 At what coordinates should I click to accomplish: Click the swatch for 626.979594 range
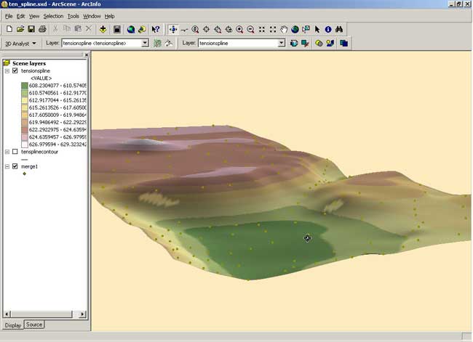(x=25, y=144)
